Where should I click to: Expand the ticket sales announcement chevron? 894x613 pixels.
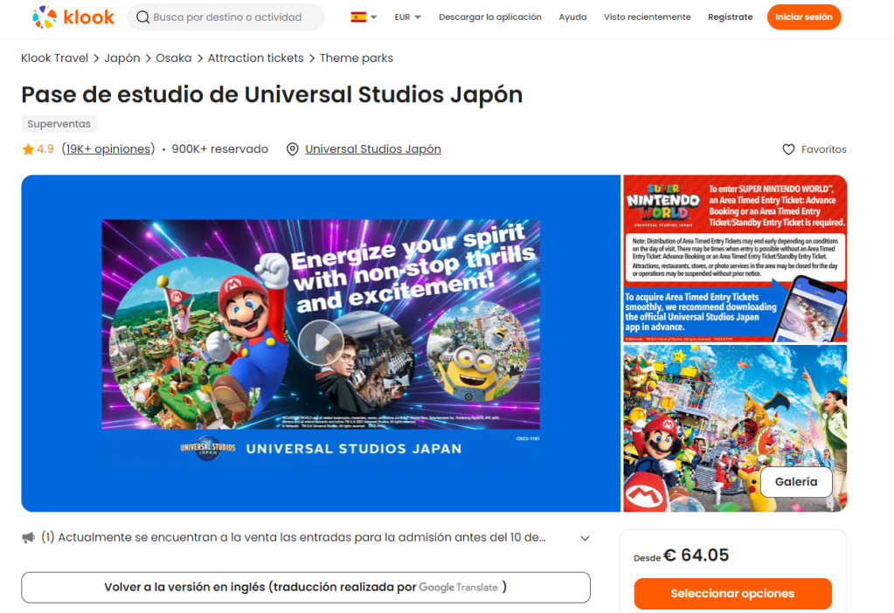tap(585, 539)
